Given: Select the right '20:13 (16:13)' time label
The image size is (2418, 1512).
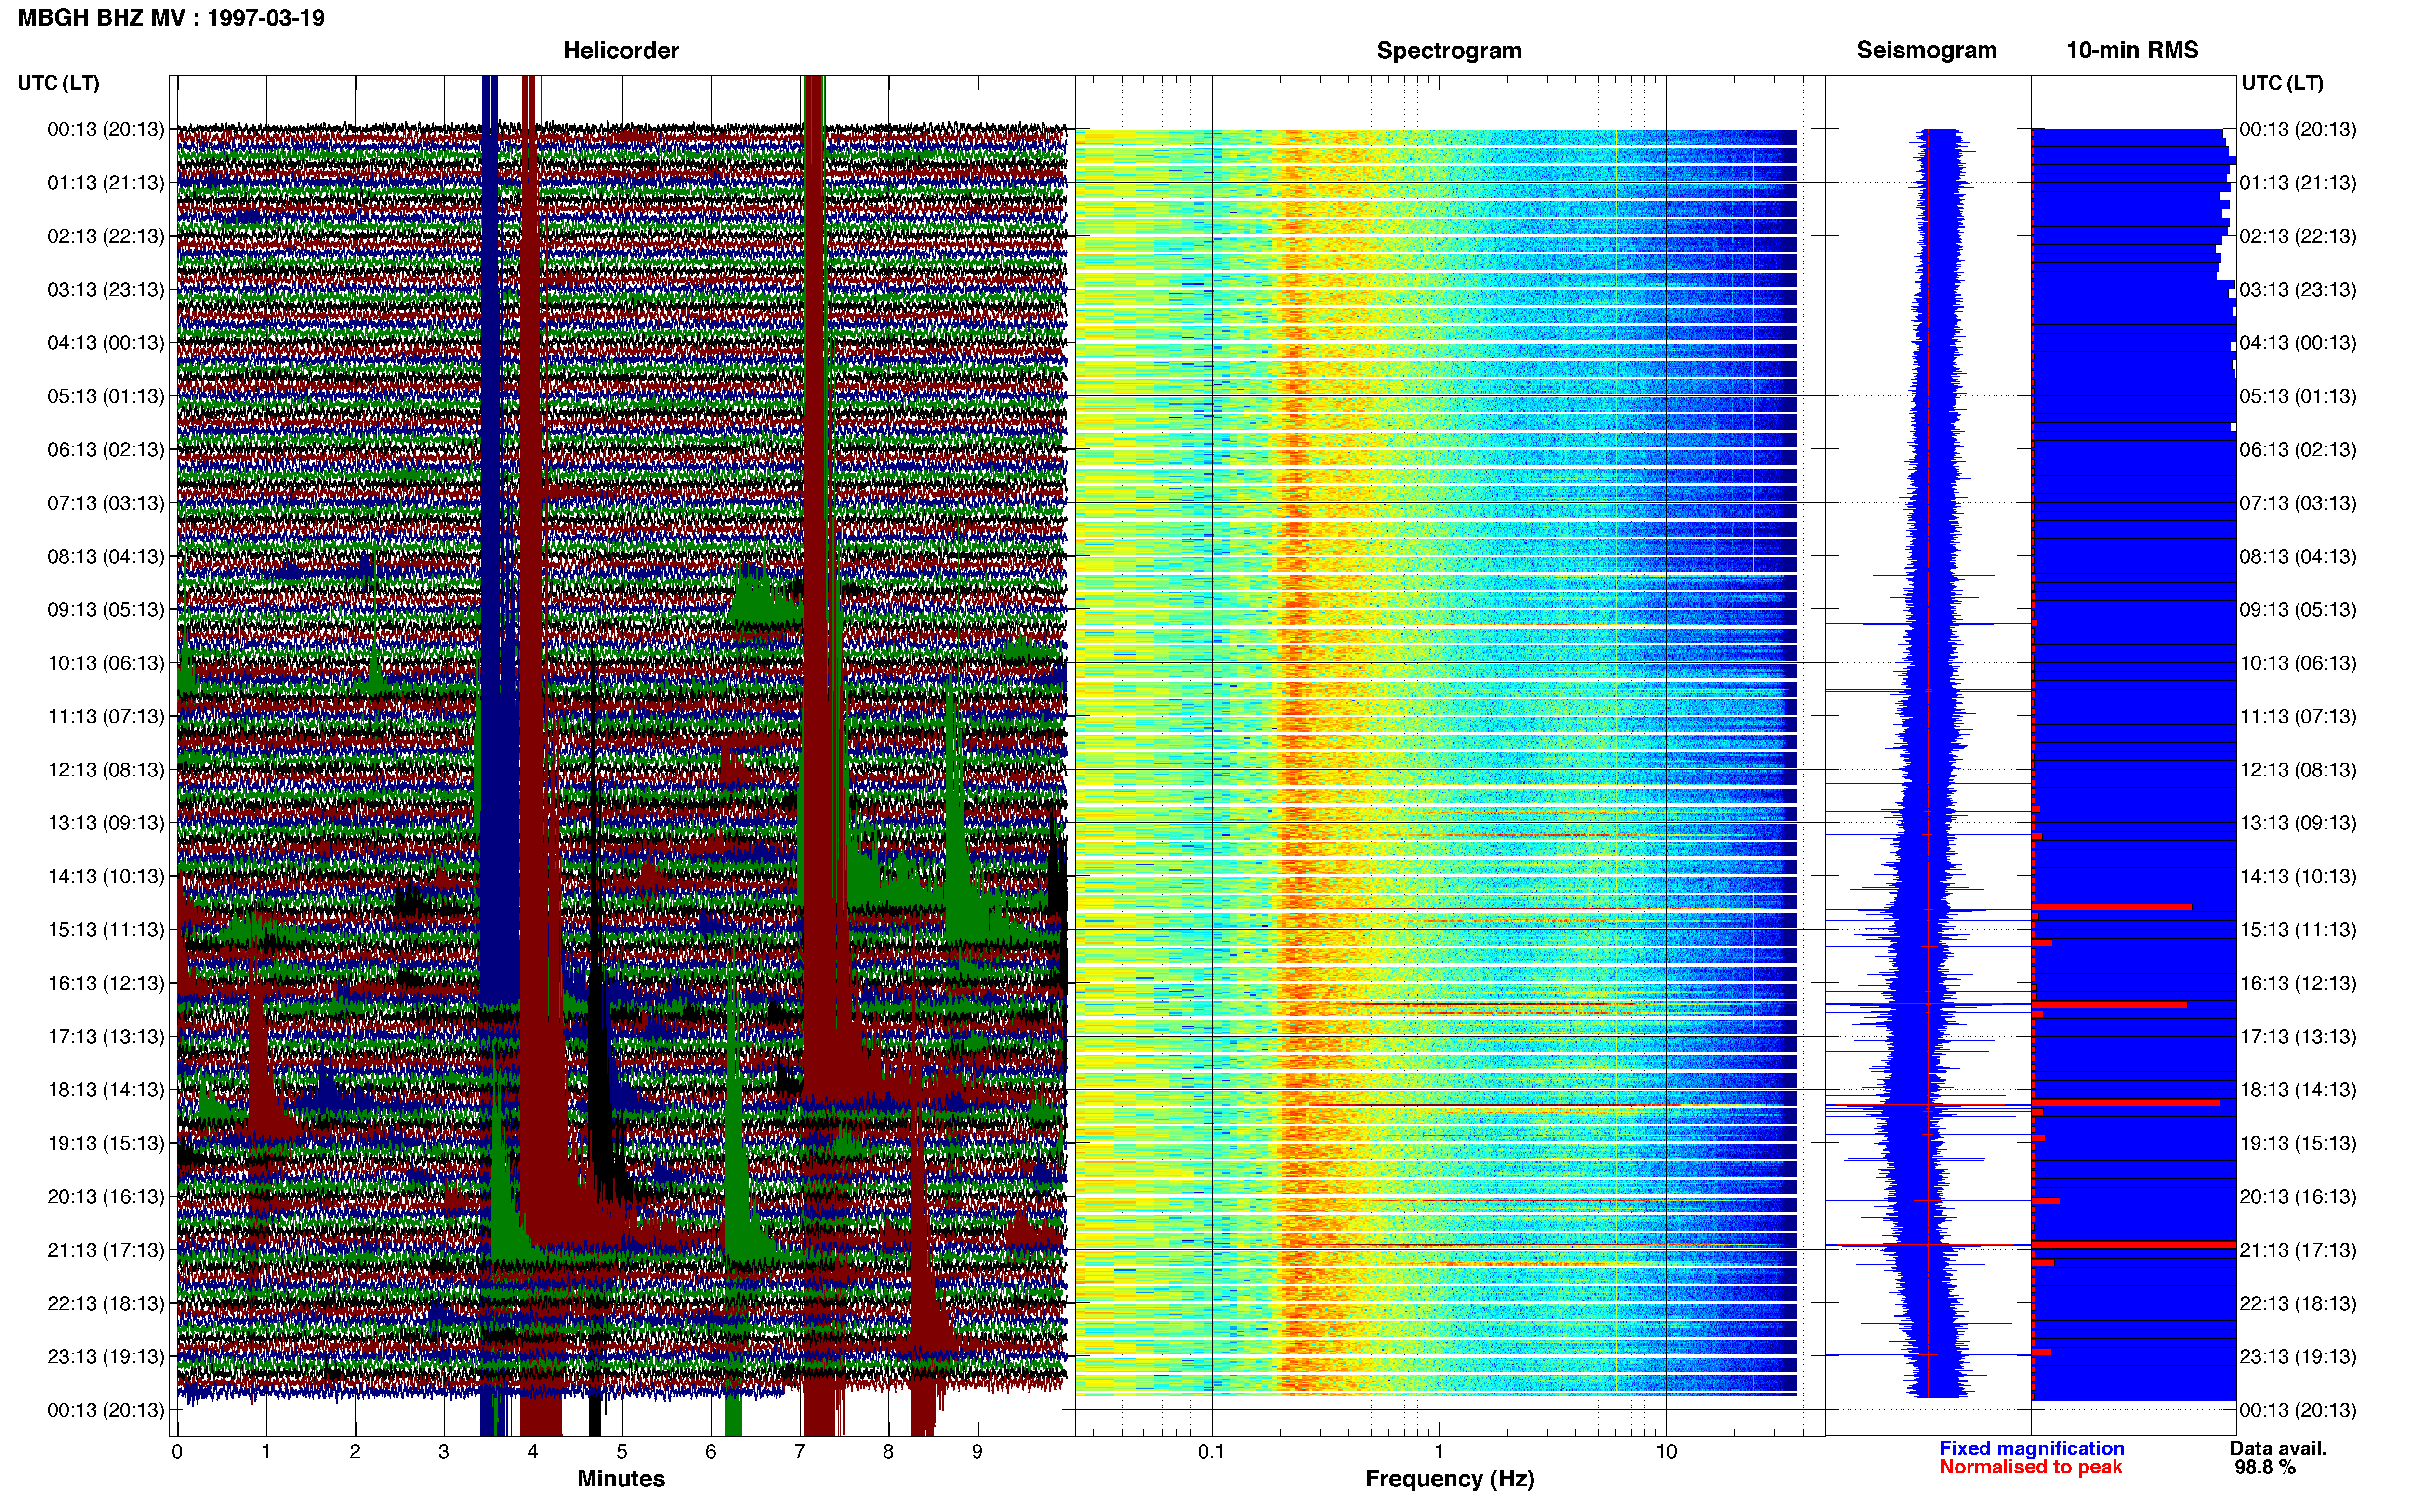Looking at the screenshot, I should (x=2298, y=1197).
